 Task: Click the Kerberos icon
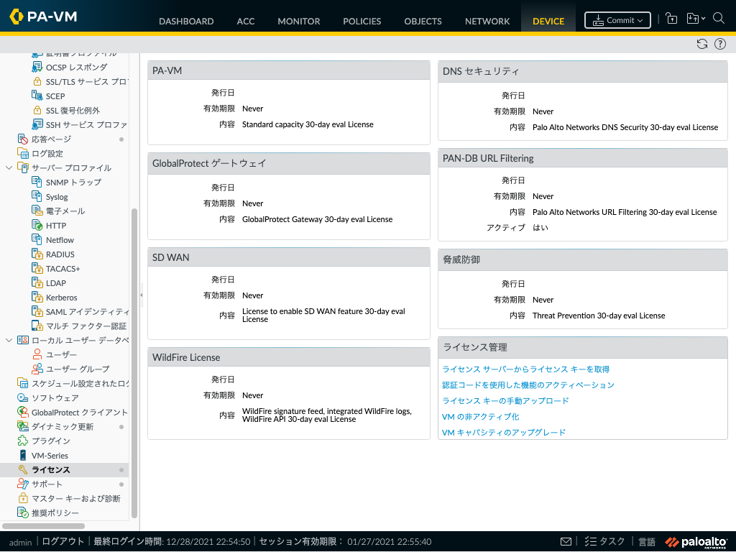[37, 297]
